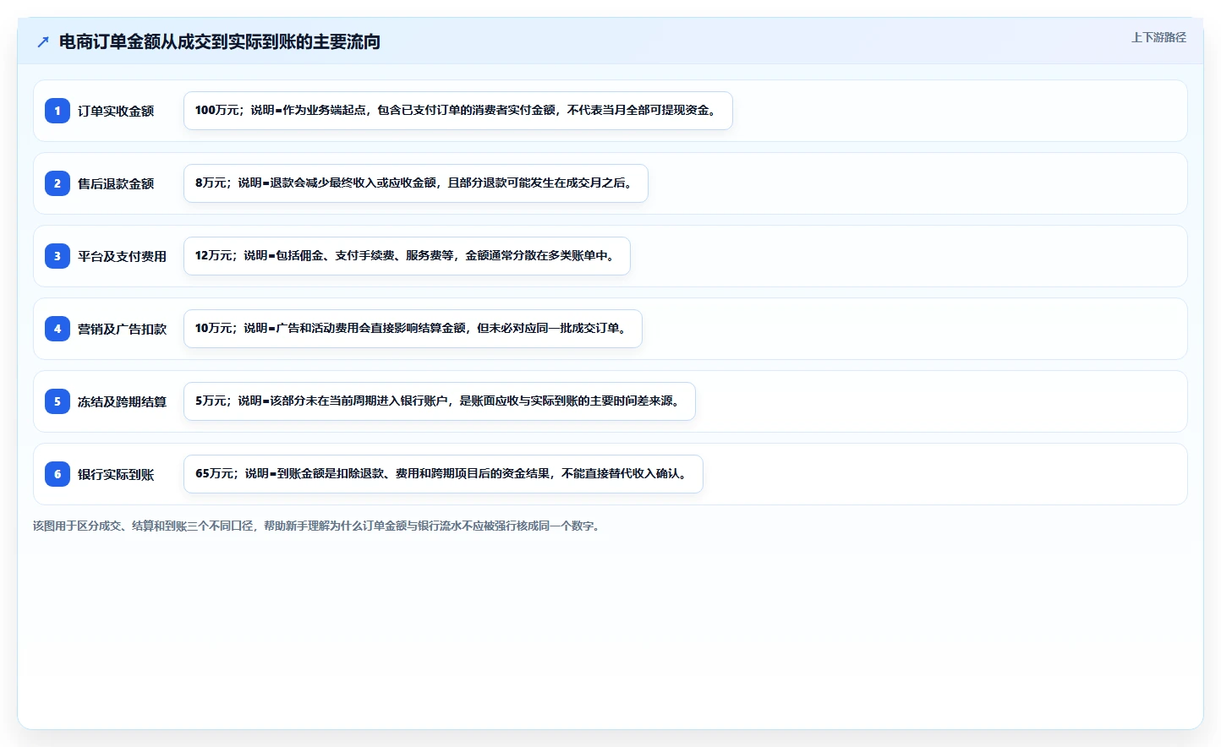1221x747 pixels.
Task: Open the 10万元 advertising description box
Action: [x=413, y=329]
